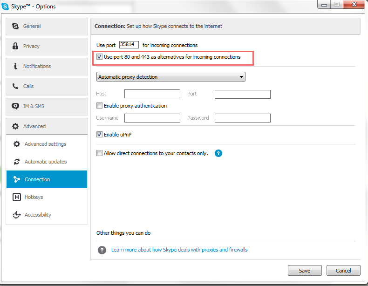
Task: Click the Username input field
Action: click(x=152, y=118)
